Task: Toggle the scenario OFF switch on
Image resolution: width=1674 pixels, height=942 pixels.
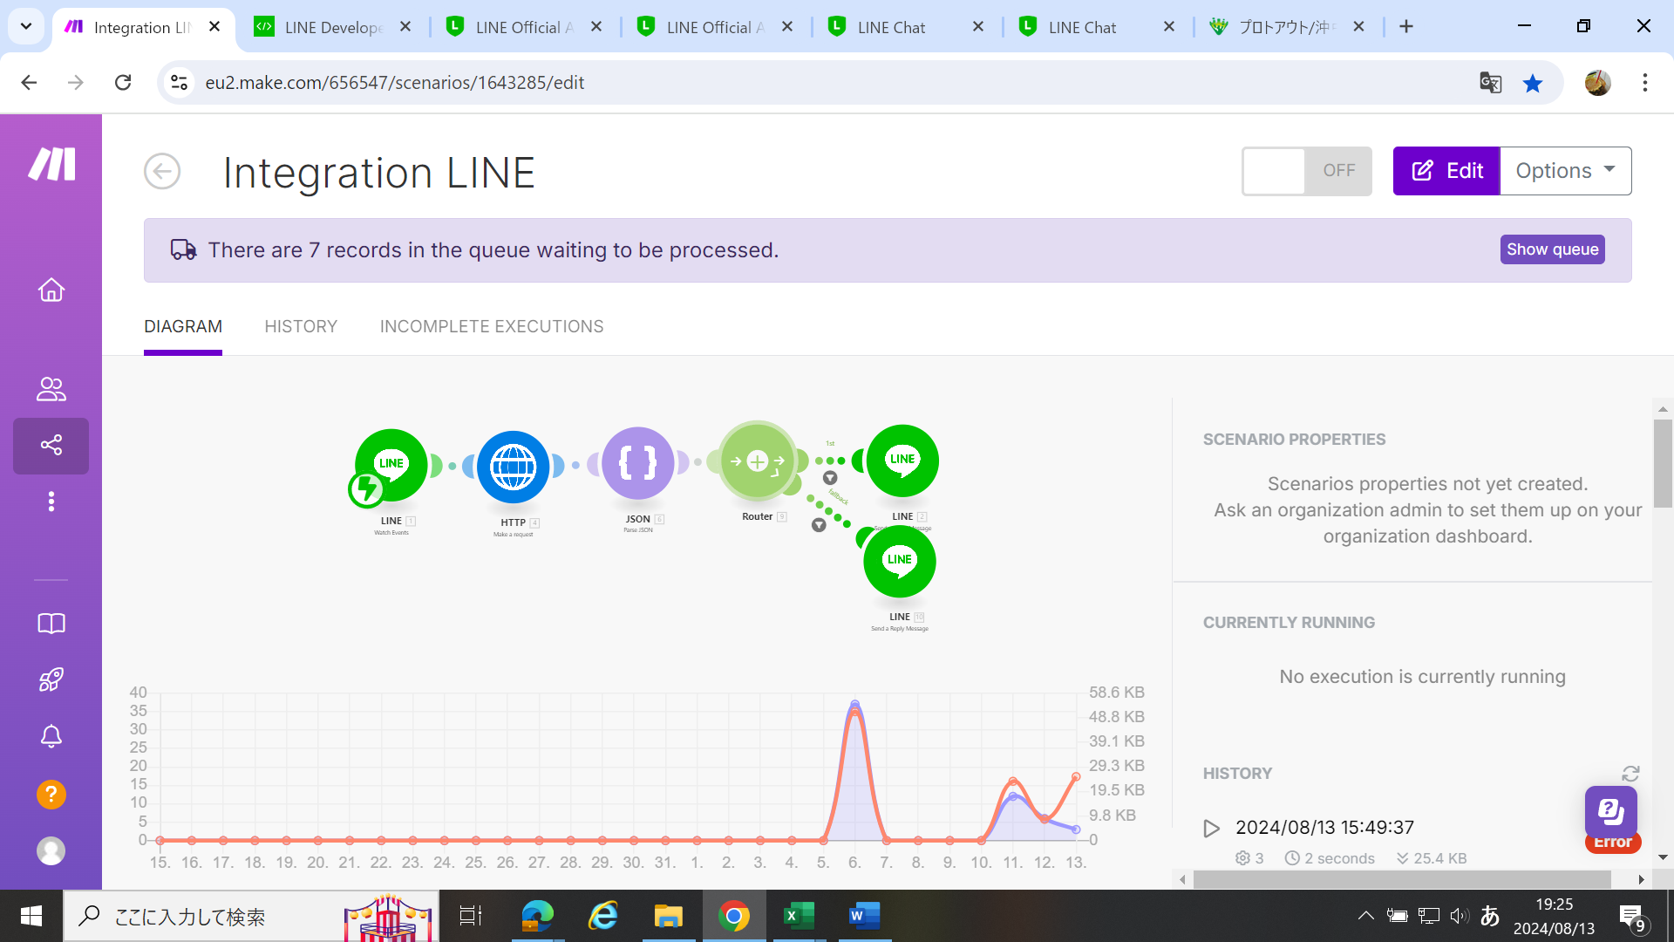Action: (1306, 171)
